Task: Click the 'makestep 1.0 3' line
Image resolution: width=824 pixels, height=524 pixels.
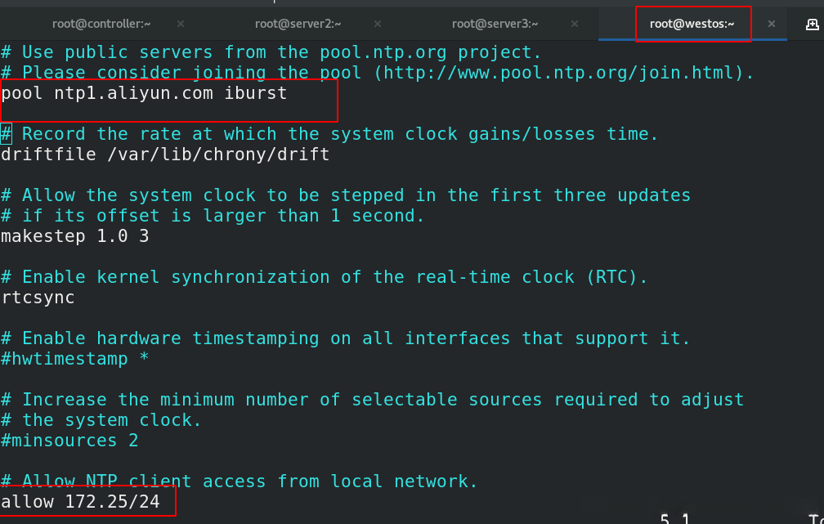Action: click(x=75, y=236)
